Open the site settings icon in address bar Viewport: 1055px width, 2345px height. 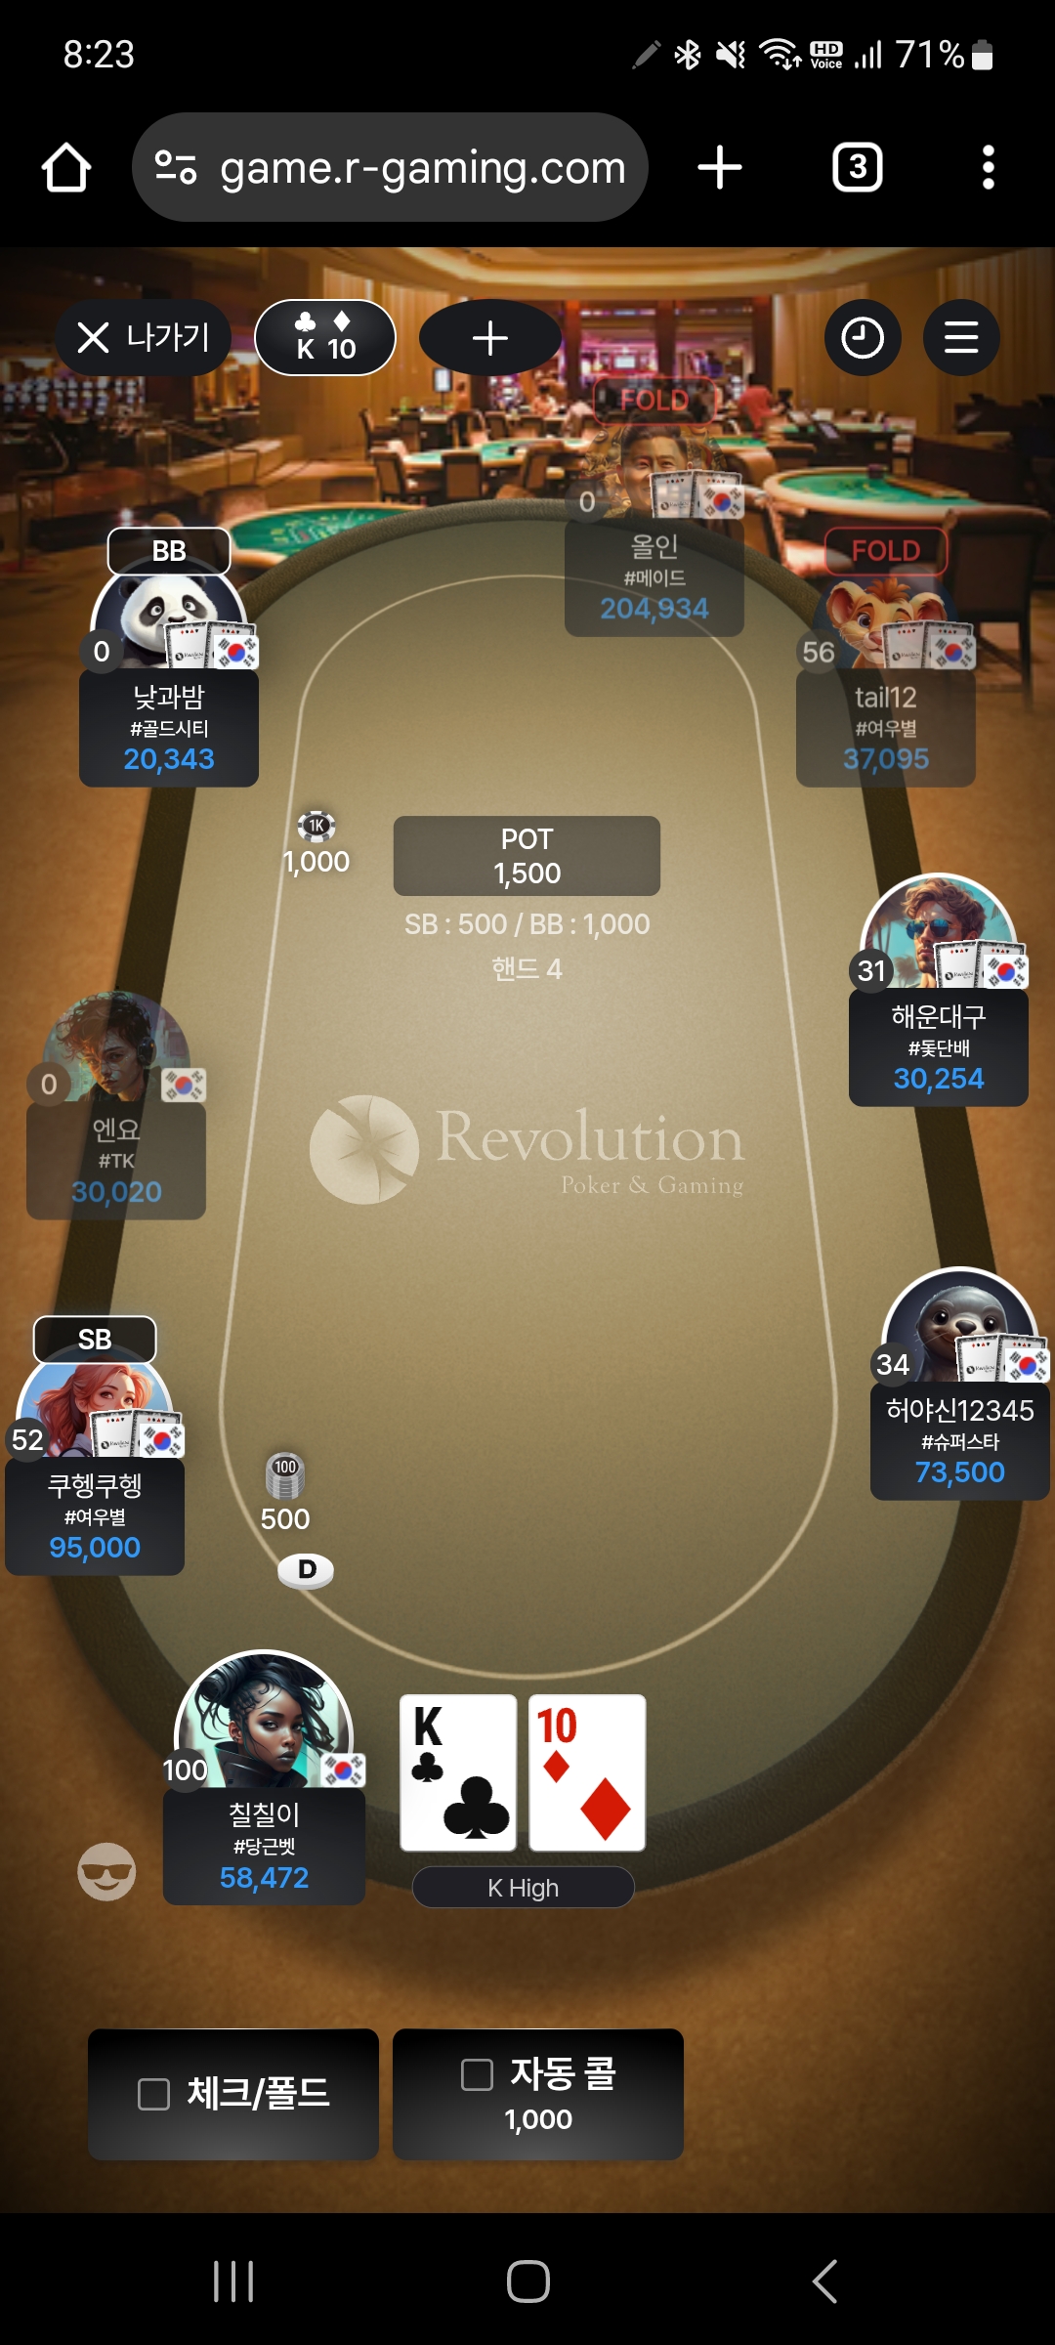176,167
